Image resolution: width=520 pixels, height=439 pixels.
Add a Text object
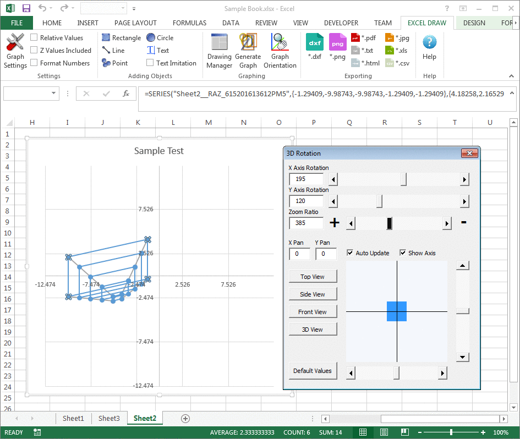click(x=158, y=51)
